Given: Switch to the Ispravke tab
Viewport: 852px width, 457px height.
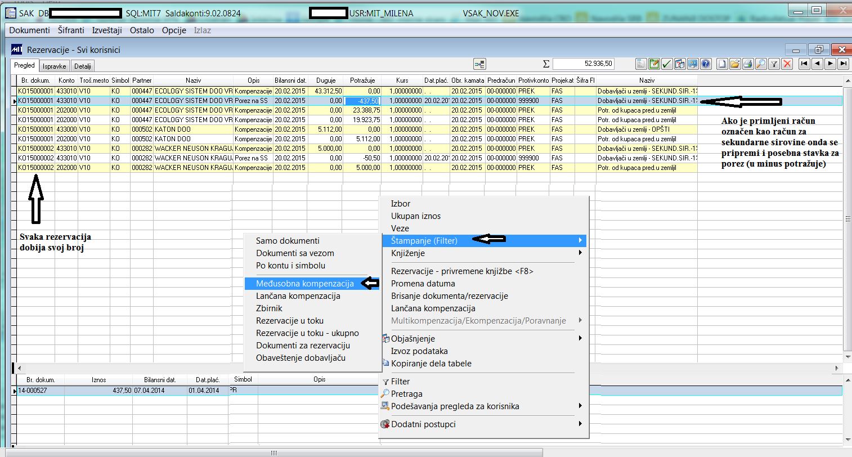Looking at the screenshot, I should pyautogui.click(x=55, y=66).
